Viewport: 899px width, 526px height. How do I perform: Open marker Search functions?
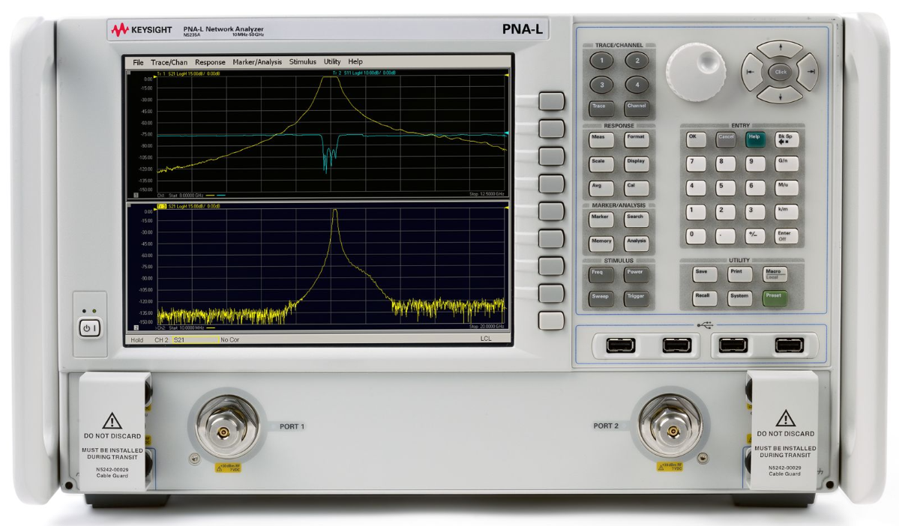click(x=635, y=219)
